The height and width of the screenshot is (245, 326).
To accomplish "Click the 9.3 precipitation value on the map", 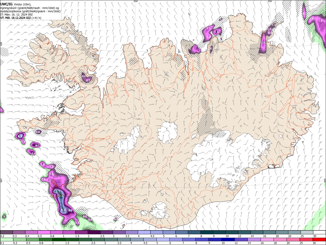I will 58,191.
